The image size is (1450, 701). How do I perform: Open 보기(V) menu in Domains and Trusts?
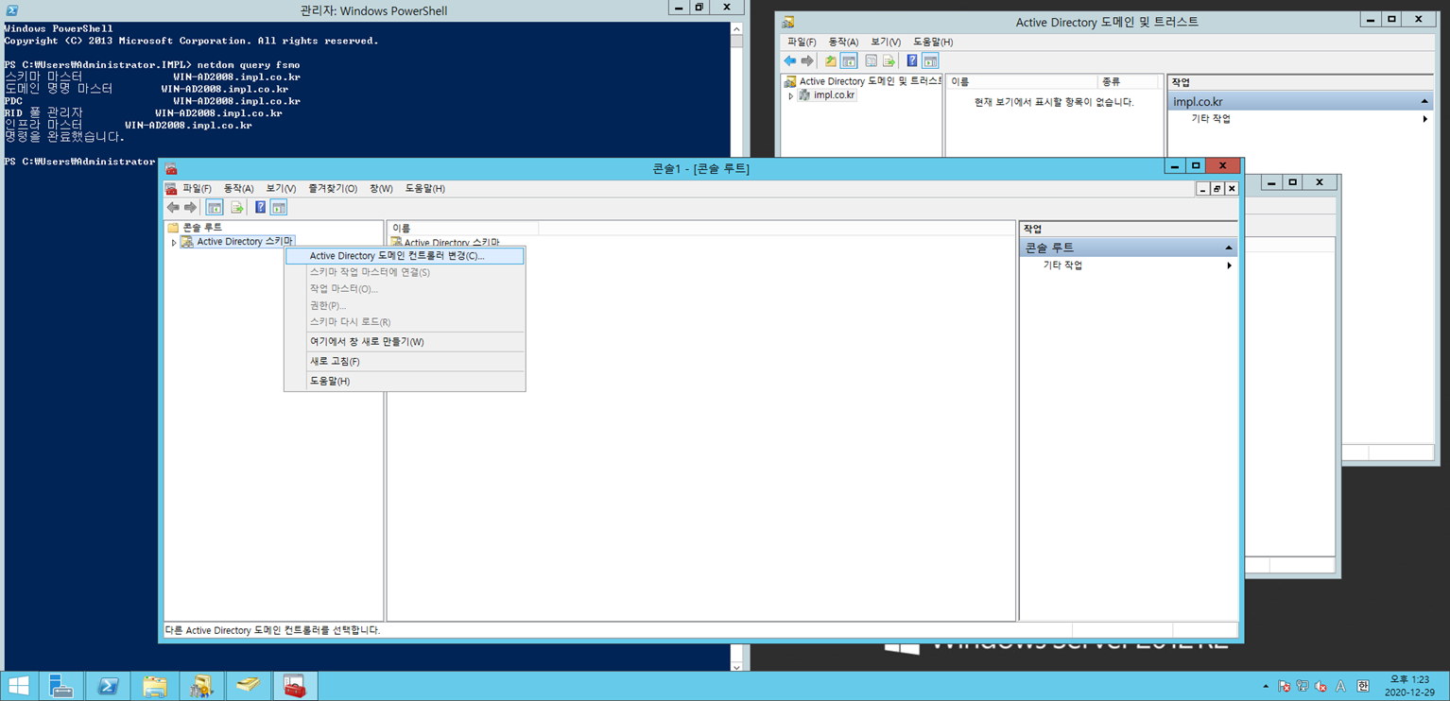886,43
